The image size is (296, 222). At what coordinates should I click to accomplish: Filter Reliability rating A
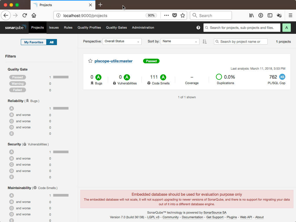click(x=12, y=108)
